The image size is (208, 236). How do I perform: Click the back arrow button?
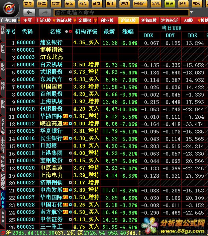coord(29,12)
